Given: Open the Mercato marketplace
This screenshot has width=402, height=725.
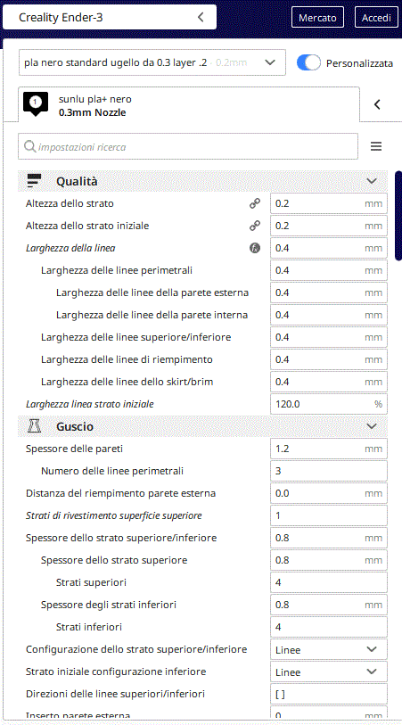Looking at the screenshot, I should click(317, 18).
